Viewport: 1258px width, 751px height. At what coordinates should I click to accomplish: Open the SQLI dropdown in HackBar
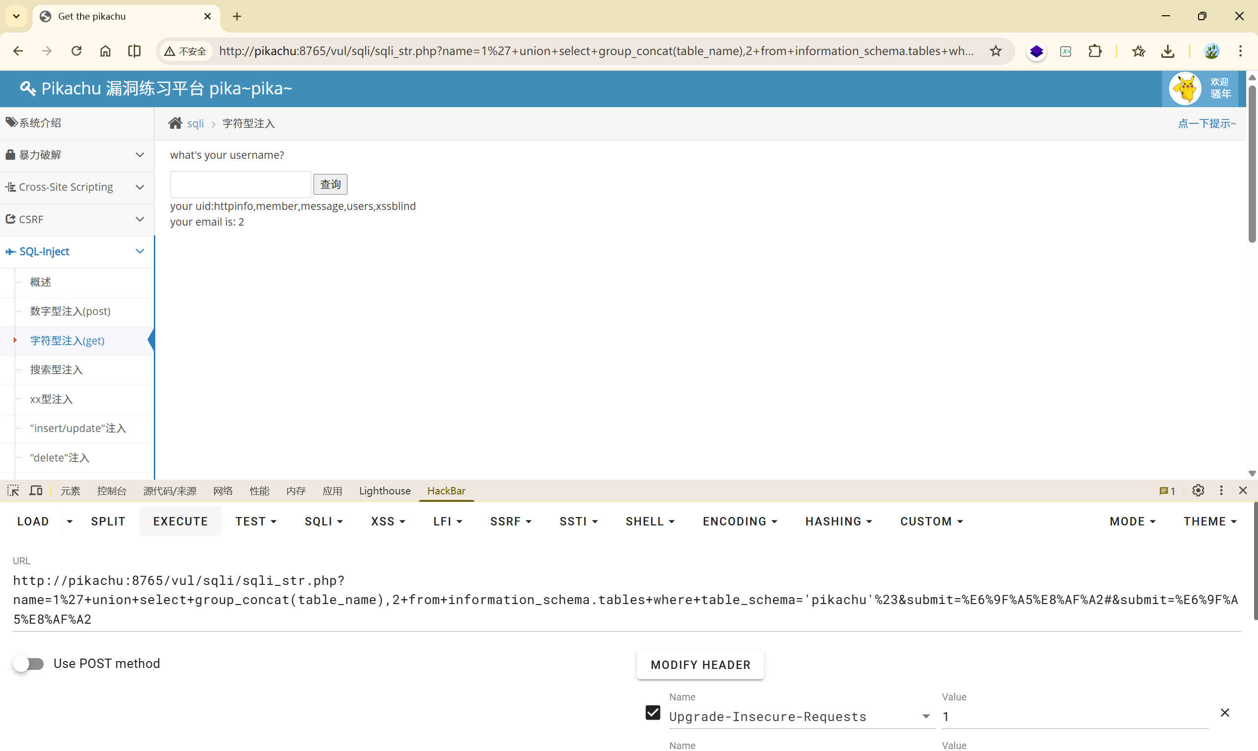click(324, 521)
